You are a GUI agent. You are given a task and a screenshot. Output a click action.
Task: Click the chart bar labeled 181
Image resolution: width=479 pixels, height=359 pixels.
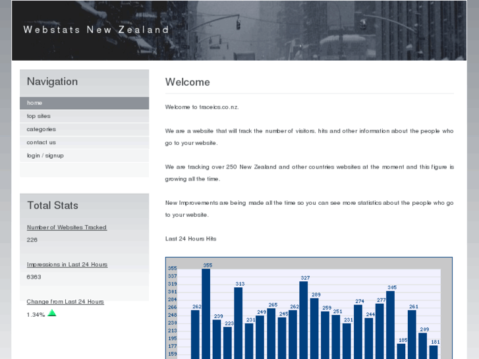pos(434,352)
